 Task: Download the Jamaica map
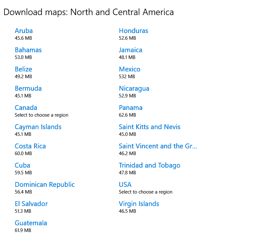[130, 50]
